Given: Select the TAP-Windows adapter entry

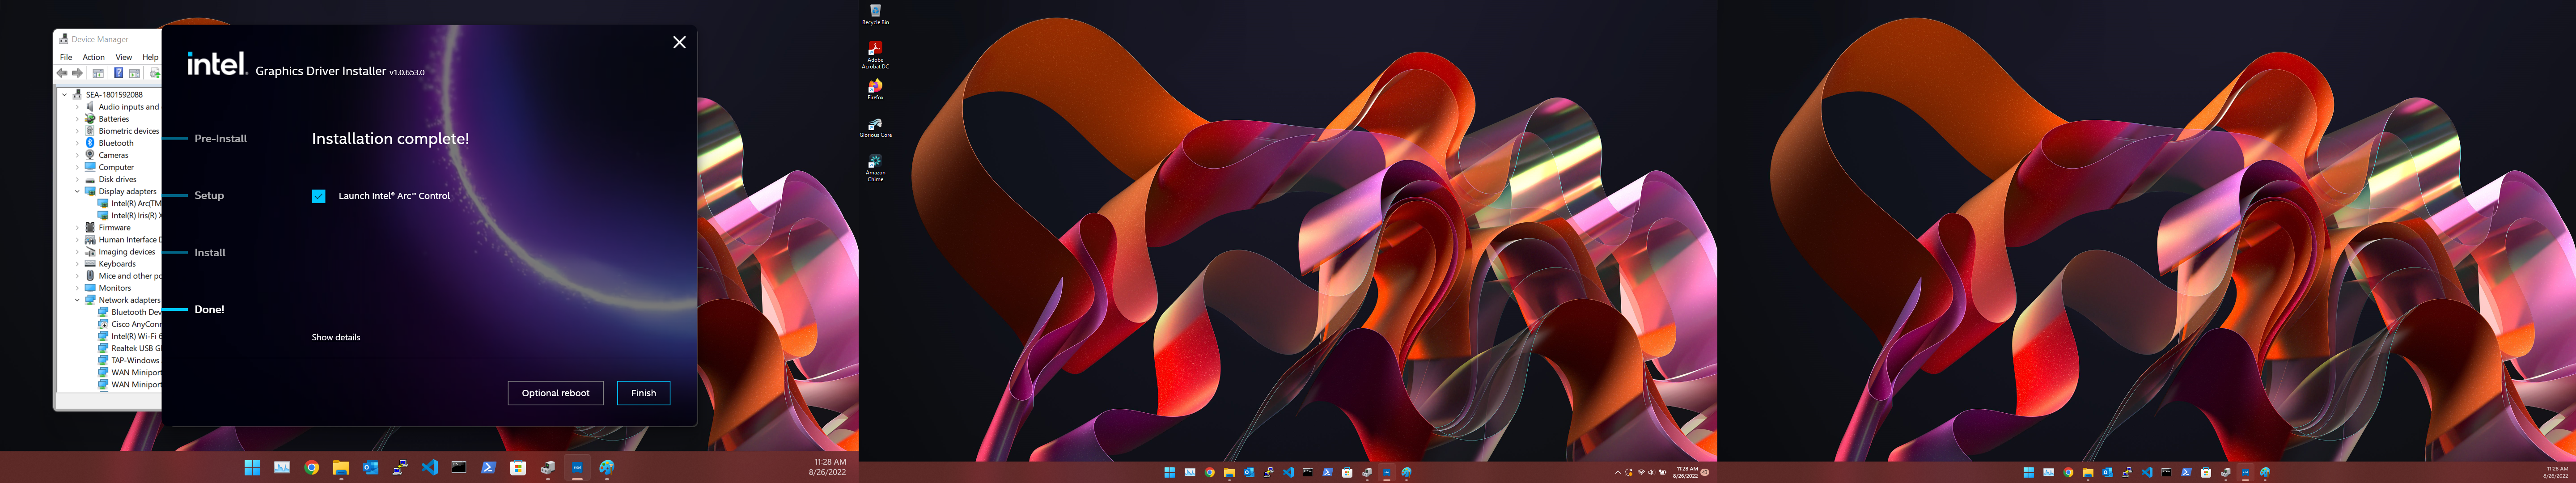Looking at the screenshot, I should (129, 360).
